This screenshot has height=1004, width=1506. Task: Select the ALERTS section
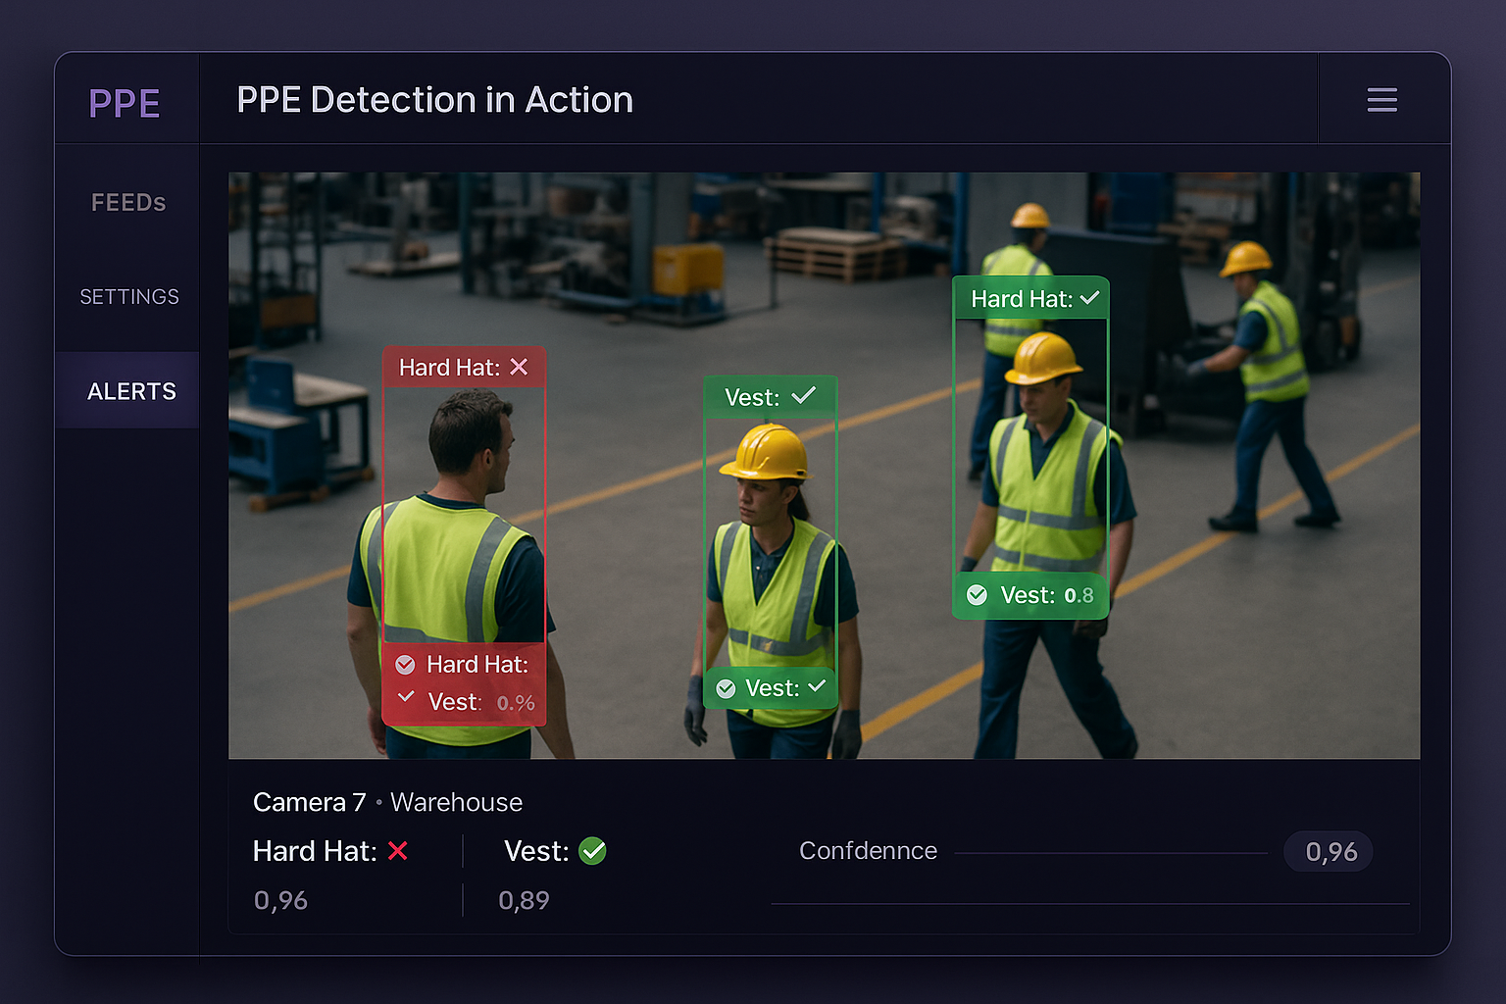(131, 390)
